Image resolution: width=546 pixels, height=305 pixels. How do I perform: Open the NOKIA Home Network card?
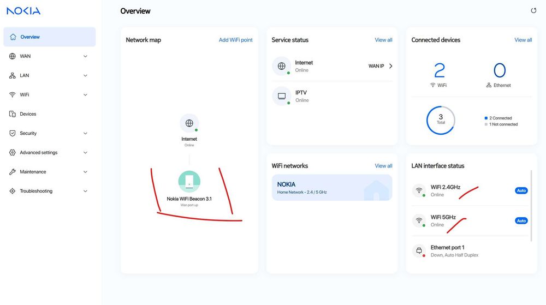tap(332, 188)
